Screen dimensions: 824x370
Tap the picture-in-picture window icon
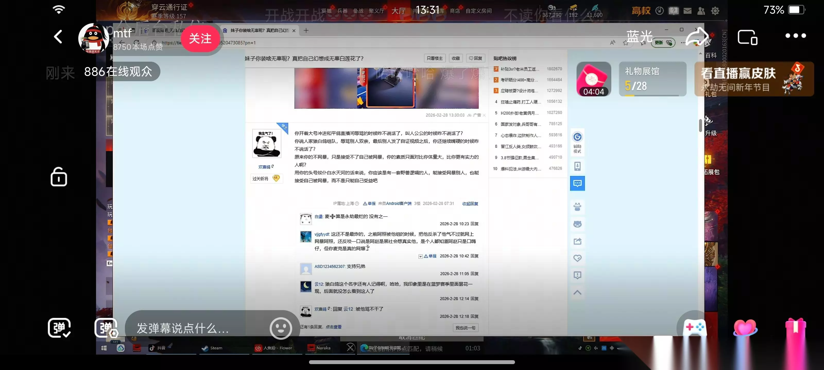point(748,37)
